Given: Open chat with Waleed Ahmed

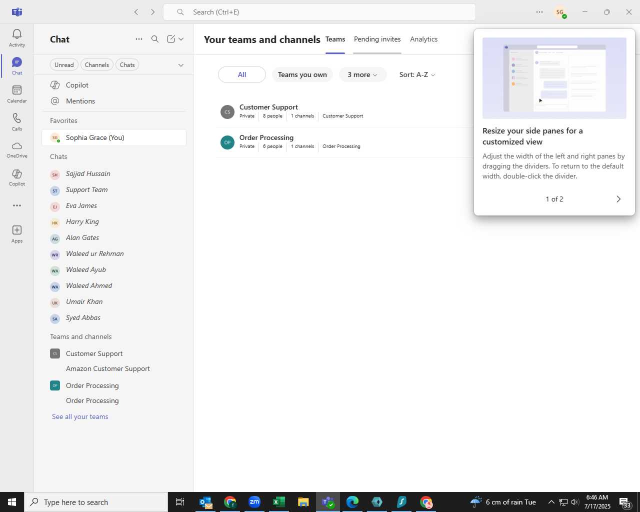Looking at the screenshot, I should (x=114, y=286).
